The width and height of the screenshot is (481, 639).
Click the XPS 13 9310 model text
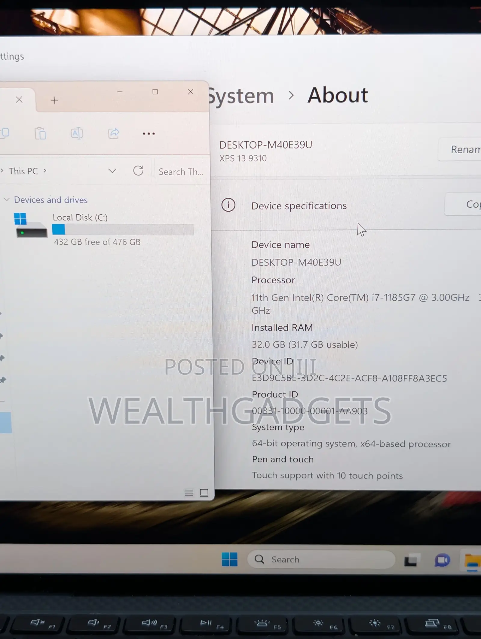coord(243,158)
